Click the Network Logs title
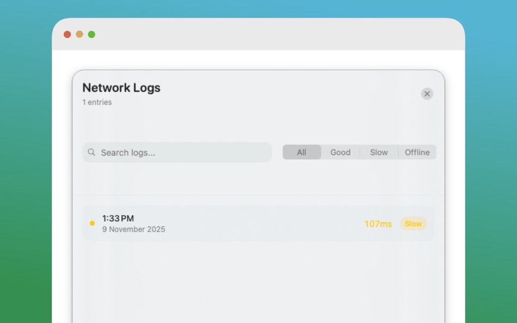The image size is (517, 323). pyautogui.click(x=121, y=88)
